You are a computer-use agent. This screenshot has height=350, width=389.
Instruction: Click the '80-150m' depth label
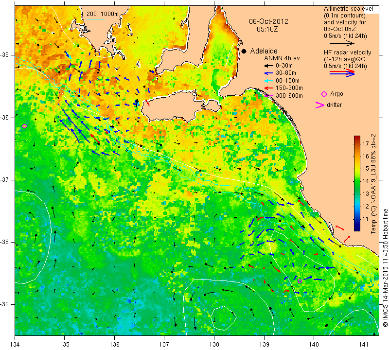[x=287, y=81]
